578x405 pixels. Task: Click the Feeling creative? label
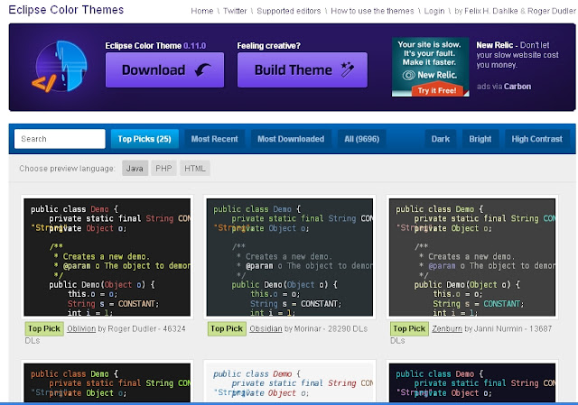pyautogui.click(x=269, y=46)
